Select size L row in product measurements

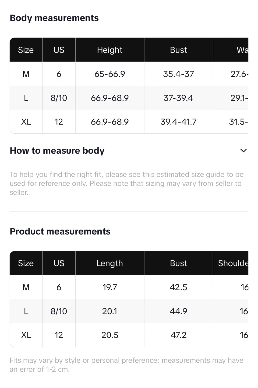tap(129, 311)
